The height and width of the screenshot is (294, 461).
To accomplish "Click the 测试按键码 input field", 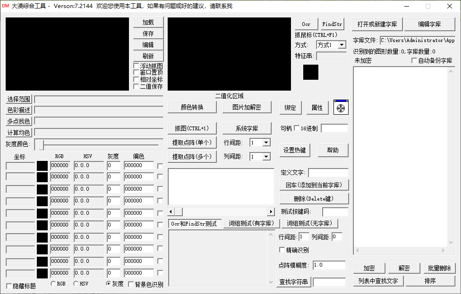I will click(335, 212).
